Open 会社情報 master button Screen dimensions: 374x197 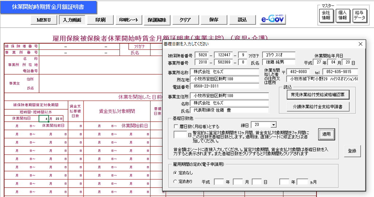(x=326, y=15)
